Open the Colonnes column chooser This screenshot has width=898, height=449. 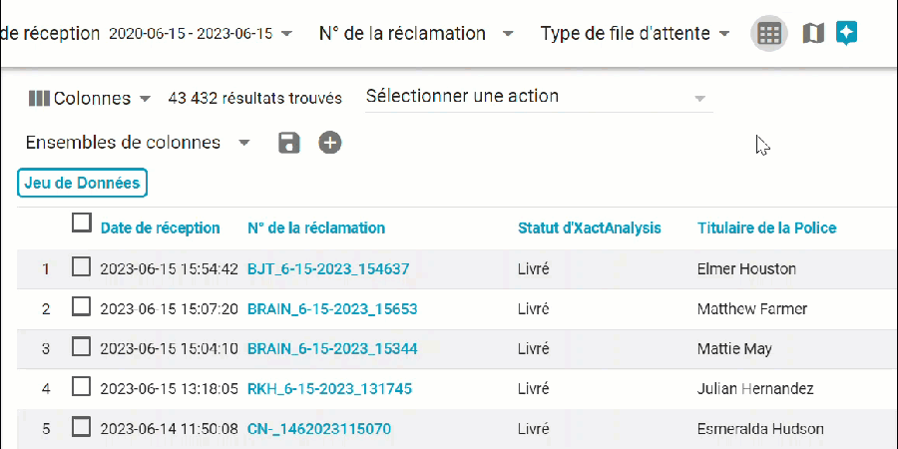click(90, 98)
